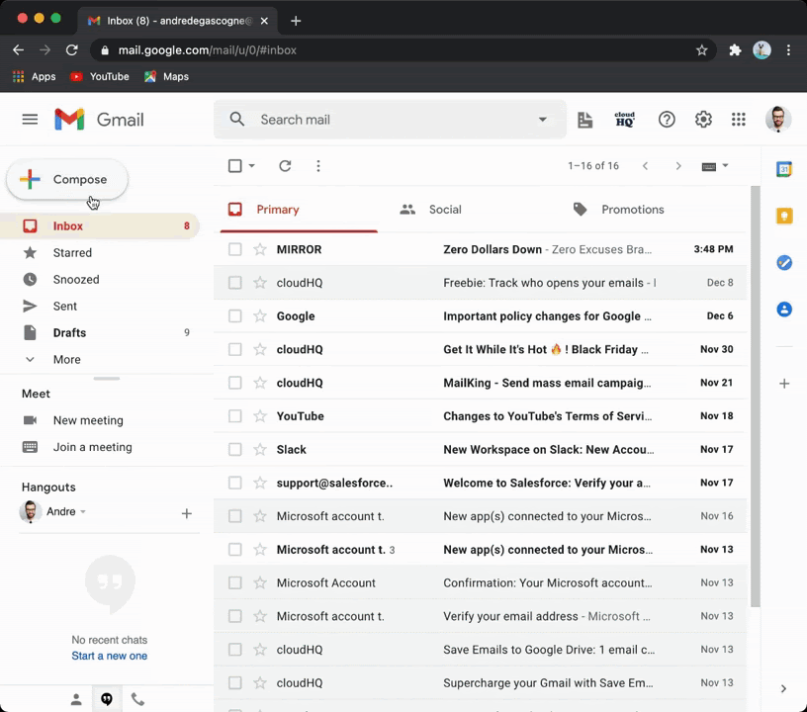Go to newer messages arrow
The width and height of the screenshot is (807, 712).
[x=645, y=166]
